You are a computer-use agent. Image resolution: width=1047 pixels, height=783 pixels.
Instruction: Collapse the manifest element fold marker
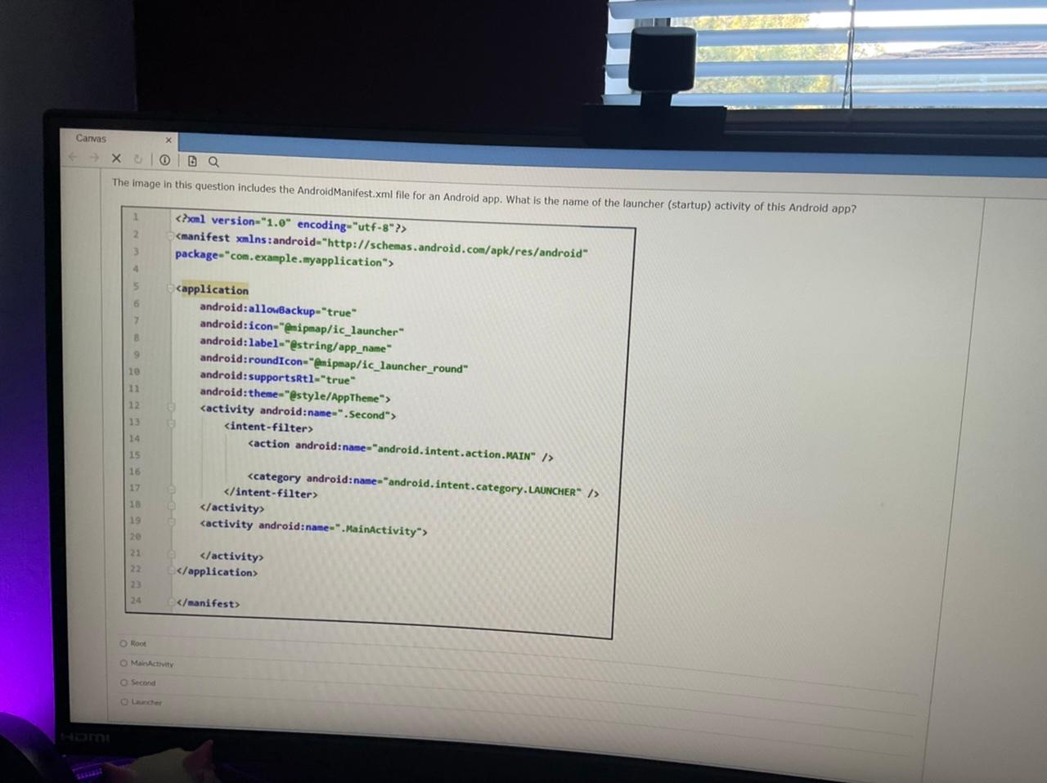click(x=171, y=235)
